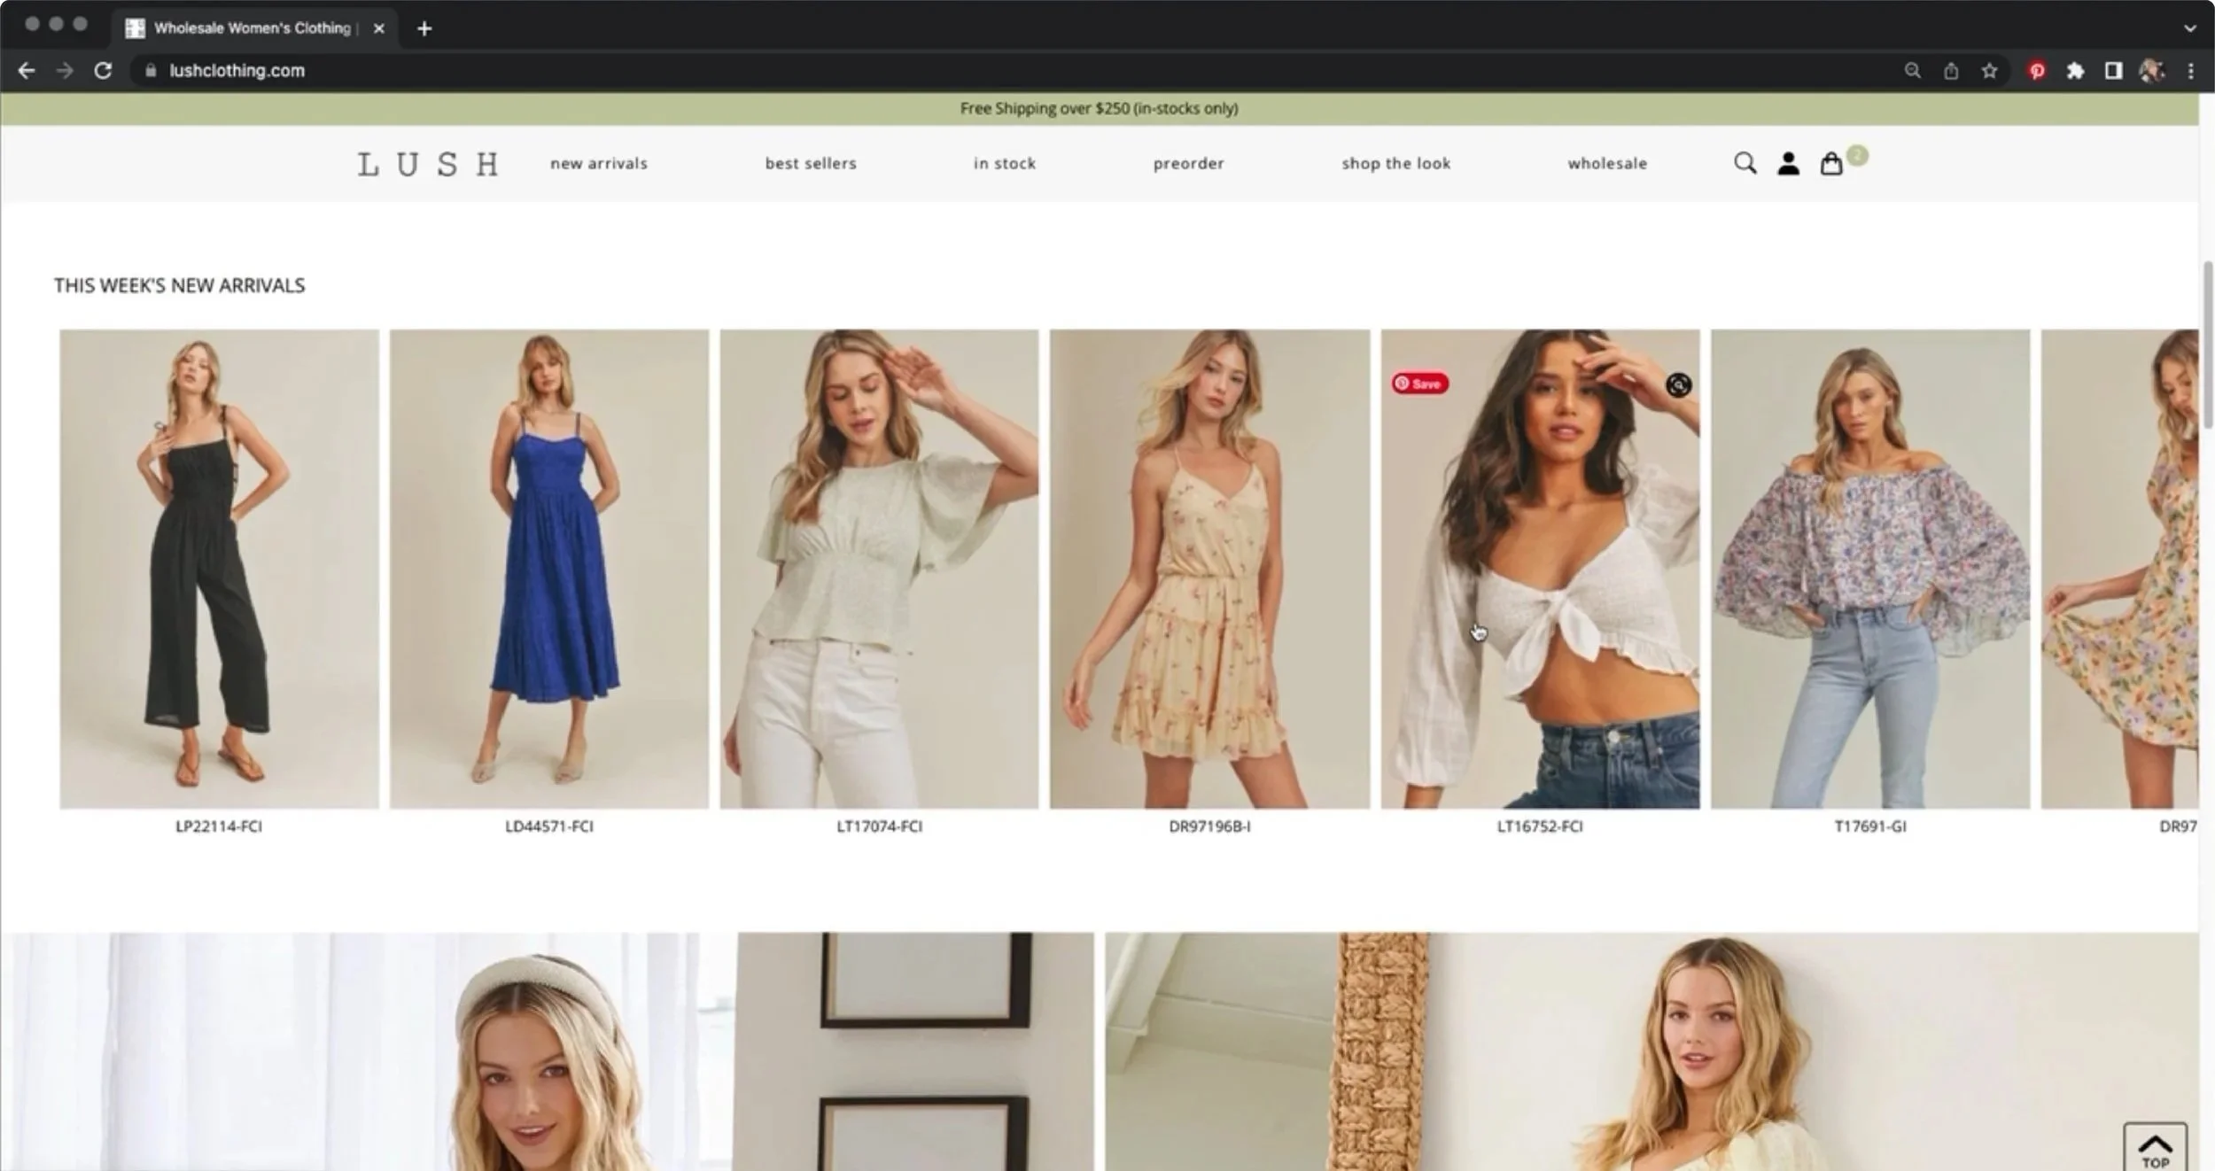The height and width of the screenshot is (1171, 2215).
Task: Click the browser back arrow
Action: tap(27, 71)
